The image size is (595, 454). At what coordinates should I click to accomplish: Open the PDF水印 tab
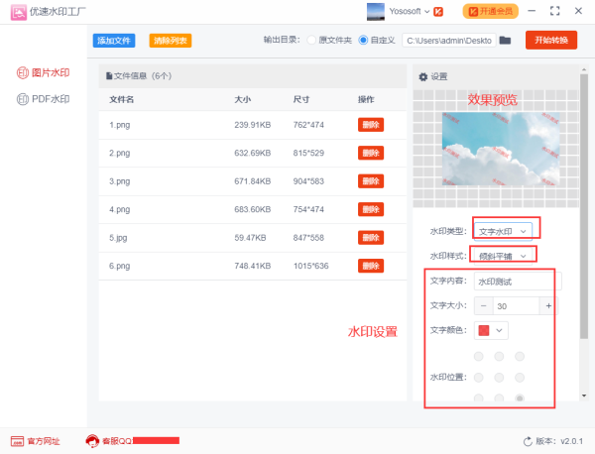[44, 99]
